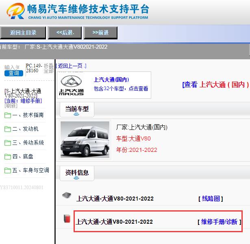Image resolution: width=250 pixels, height=244 pixels.
Task: Click 包含32个车型，点击查看 link
Action: pyautogui.click(x=121, y=89)
